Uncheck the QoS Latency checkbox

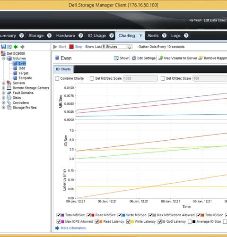click(160, 221)
